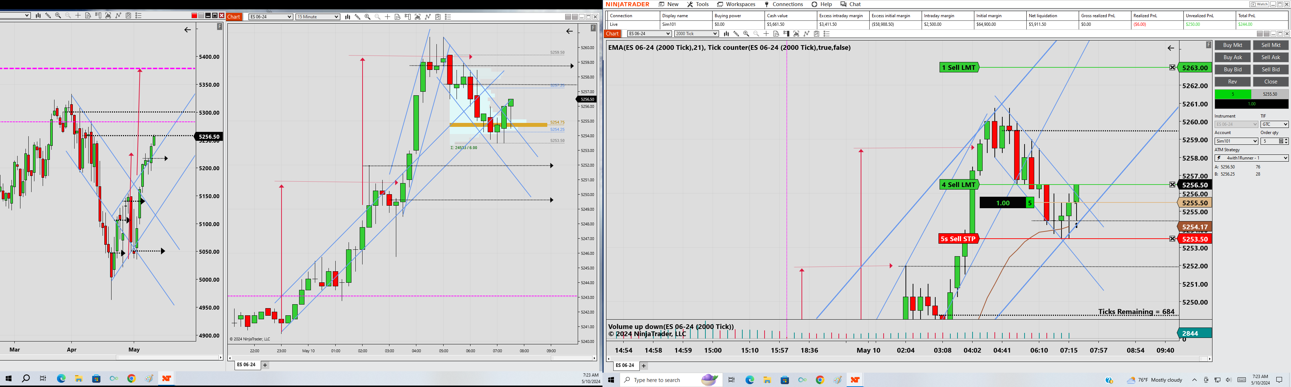This screenshot has width=1291, height=387.
Task: Show the data box in 2000 Tick chart
Action: click(776, 34)
